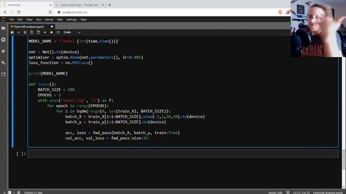
Task: Paste cell from clipboard toolbar icon
Action: 38,32
